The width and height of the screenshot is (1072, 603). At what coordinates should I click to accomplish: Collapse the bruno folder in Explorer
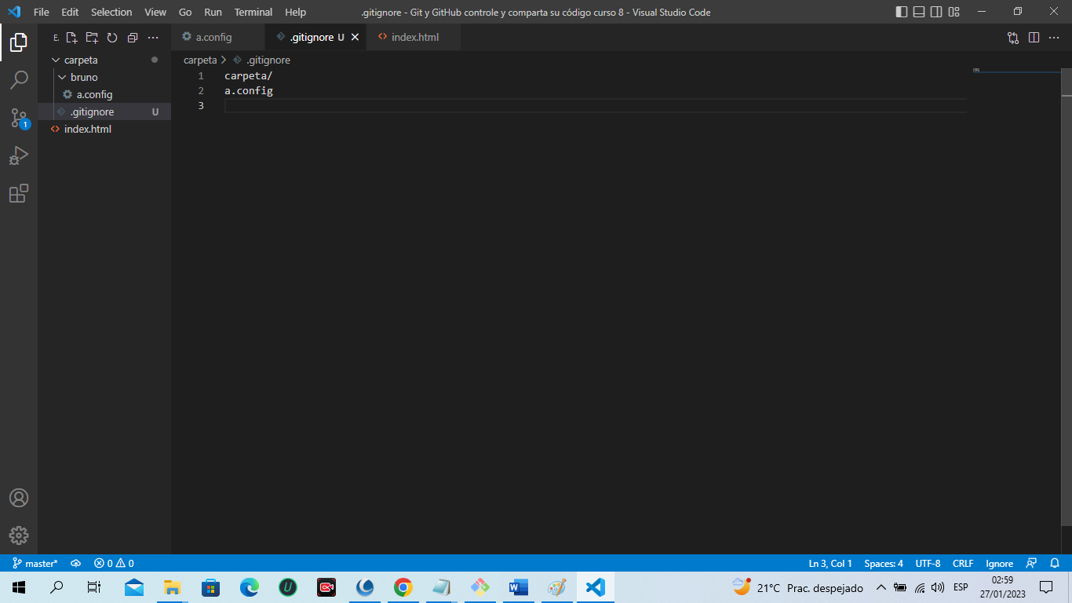(x=104, y=77)
